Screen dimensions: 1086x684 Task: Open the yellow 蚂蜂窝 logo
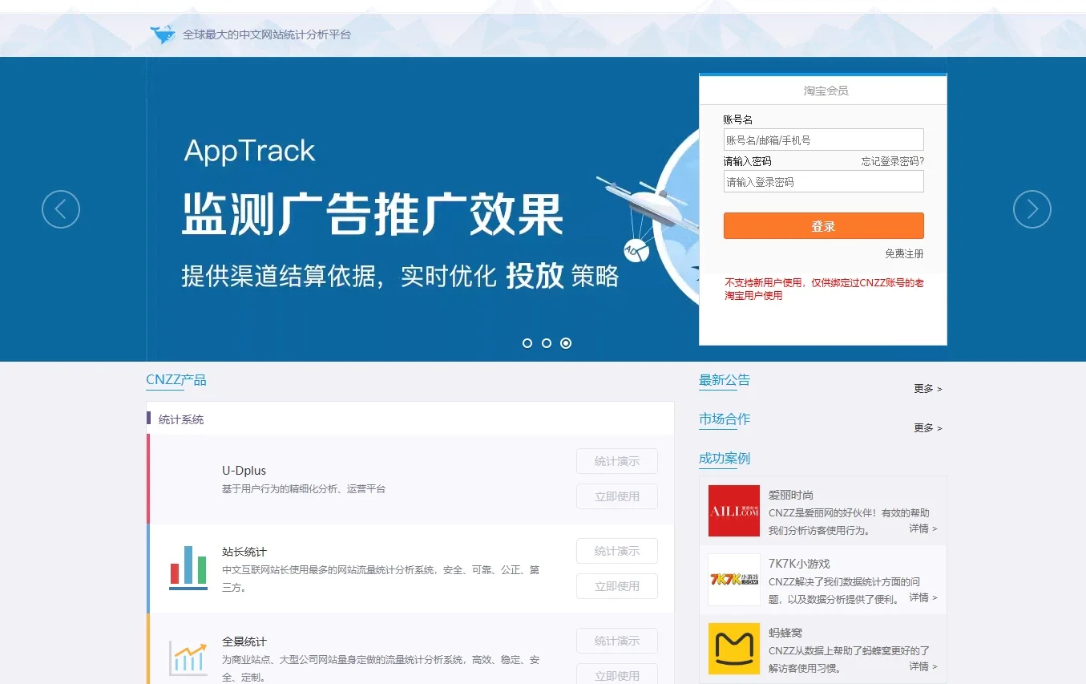click(x=733, y=648)
